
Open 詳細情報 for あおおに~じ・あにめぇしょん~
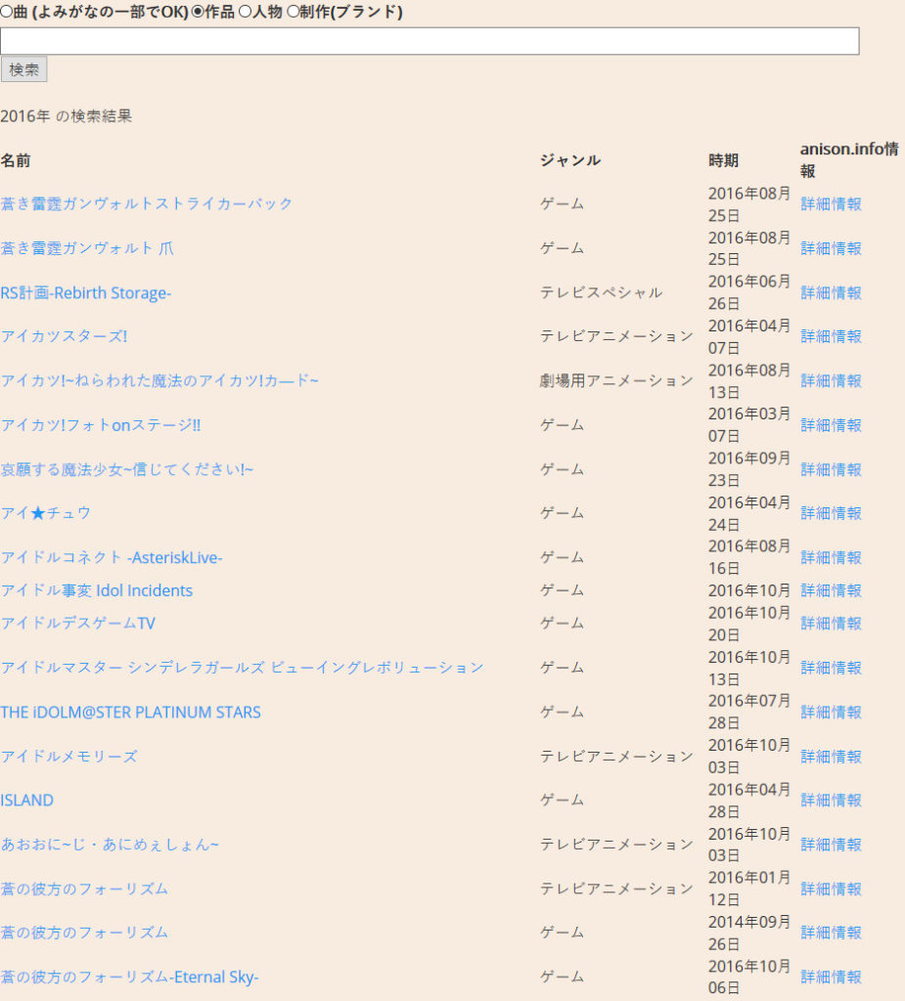pyautogui.click(x=831, y=844)
